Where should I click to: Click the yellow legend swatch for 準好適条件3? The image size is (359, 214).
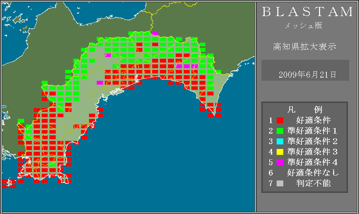point(280,152)
